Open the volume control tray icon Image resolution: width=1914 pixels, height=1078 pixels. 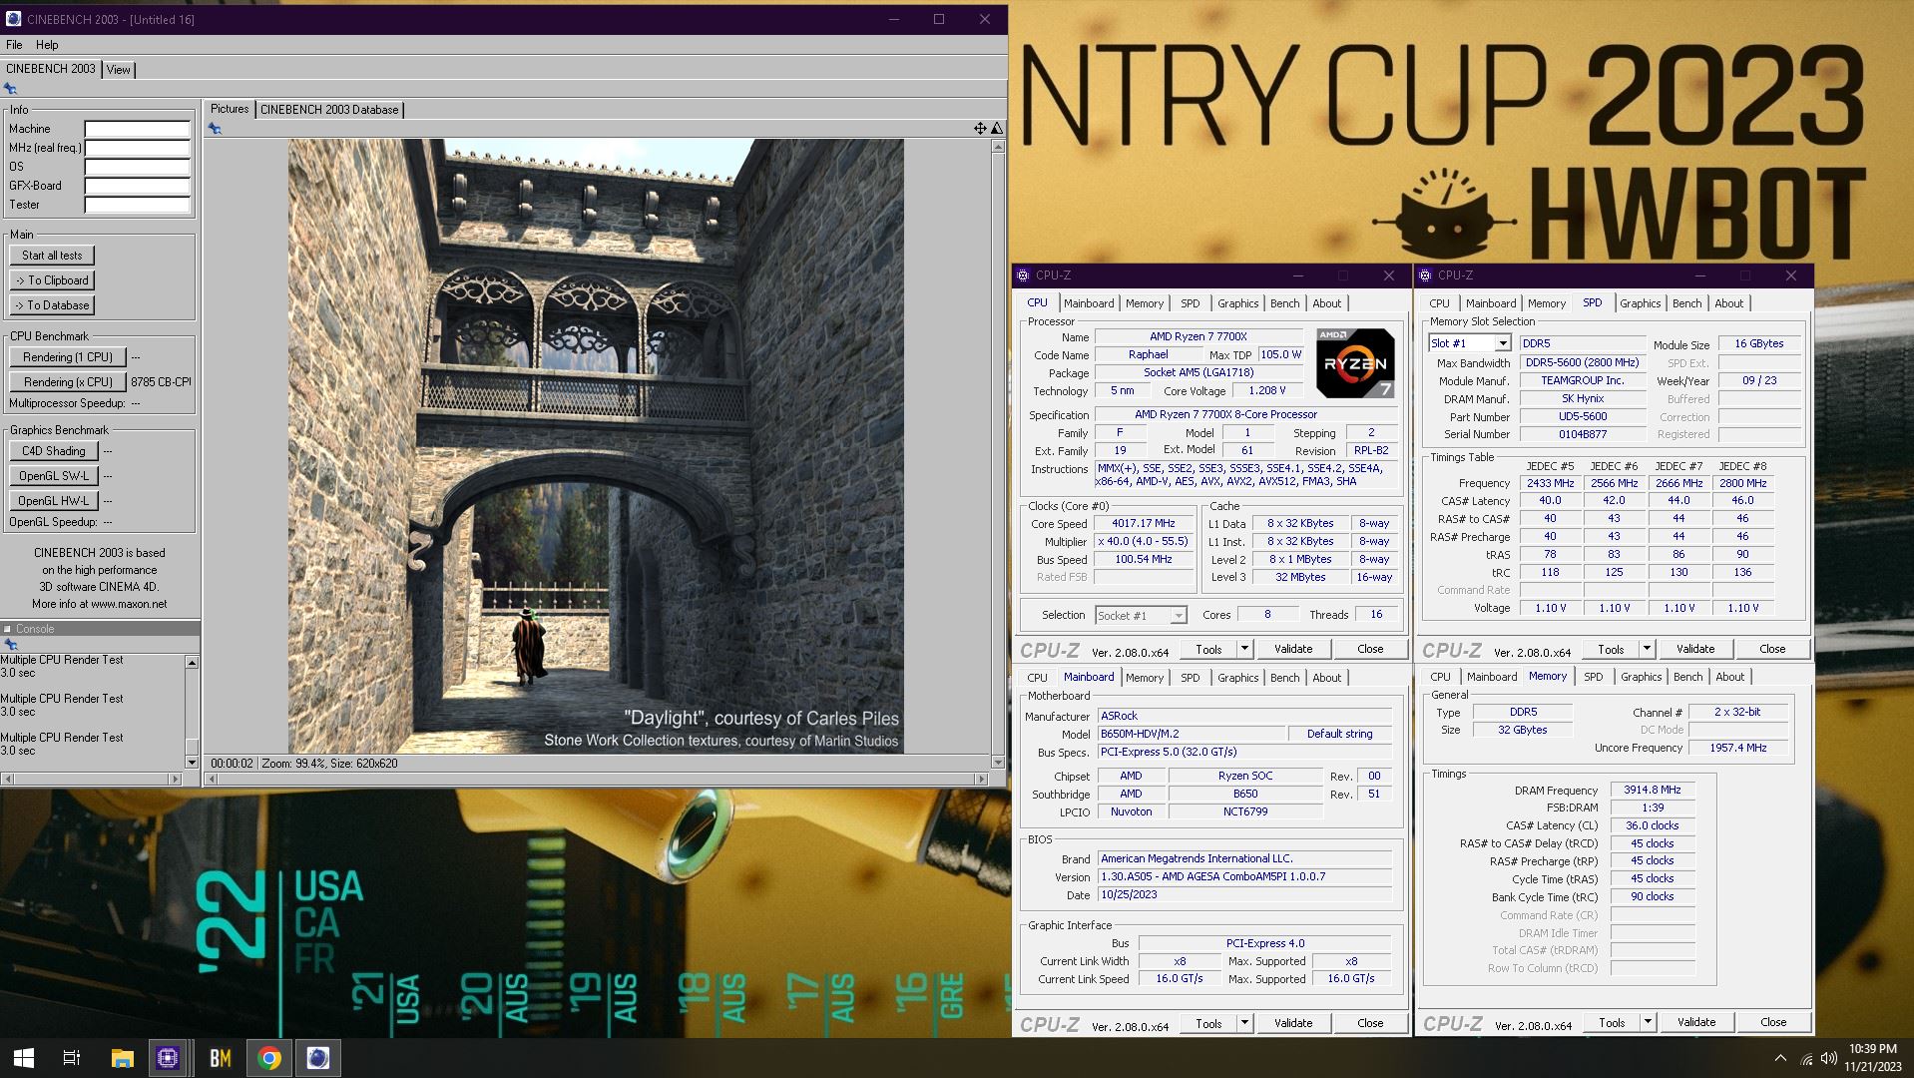[1828, 1058]
